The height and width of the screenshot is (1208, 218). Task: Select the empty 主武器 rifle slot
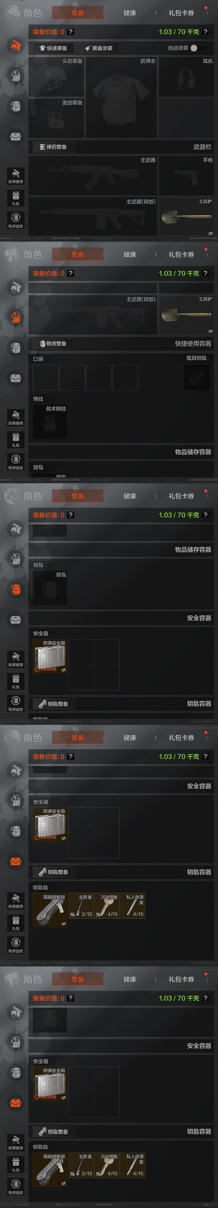tap(93, 176)
